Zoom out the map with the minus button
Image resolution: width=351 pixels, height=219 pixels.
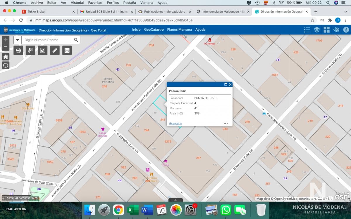[x=6, y=47]
